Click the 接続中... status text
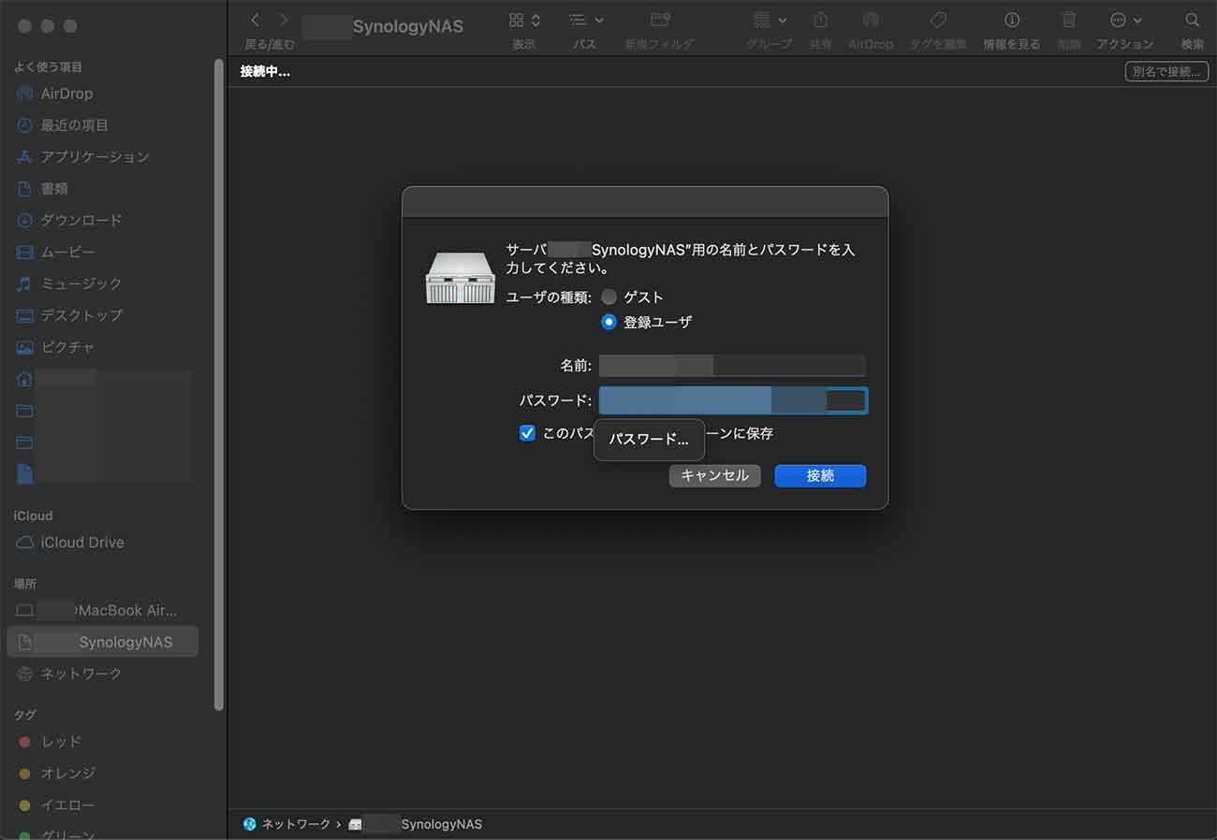Image resolution: width=1217 pixels, height=840 pixels. click(x=265, y=72)
